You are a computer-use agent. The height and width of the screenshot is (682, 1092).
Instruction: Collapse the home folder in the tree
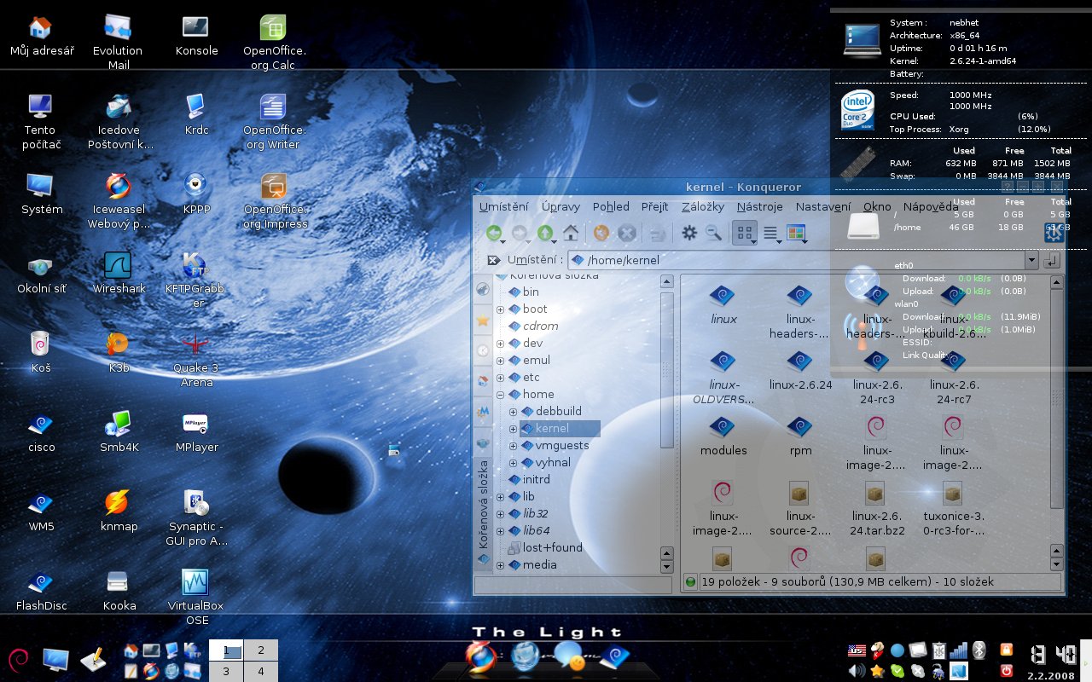500,395
